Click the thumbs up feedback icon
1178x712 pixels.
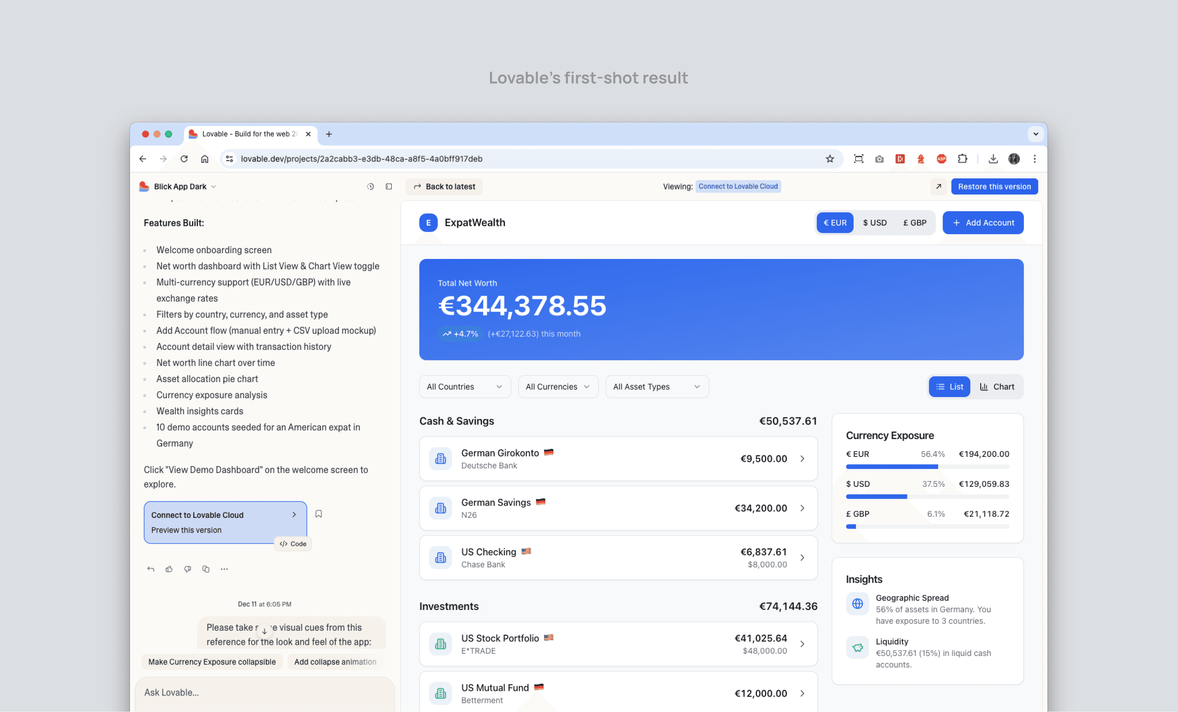pyautogui.click(x=169, y=569)
